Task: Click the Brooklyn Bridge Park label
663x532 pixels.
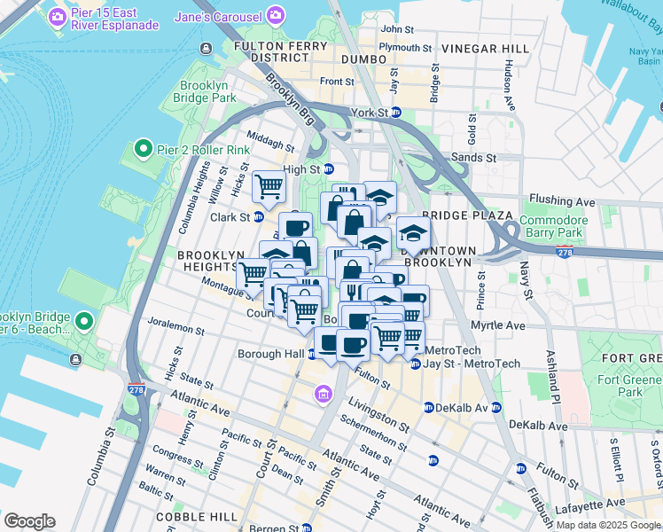Action: [x=205, y=91]
